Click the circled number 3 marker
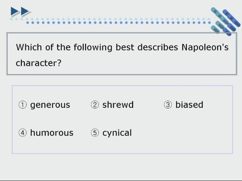This screenshot has height=181, width=242. pos(168,105)
